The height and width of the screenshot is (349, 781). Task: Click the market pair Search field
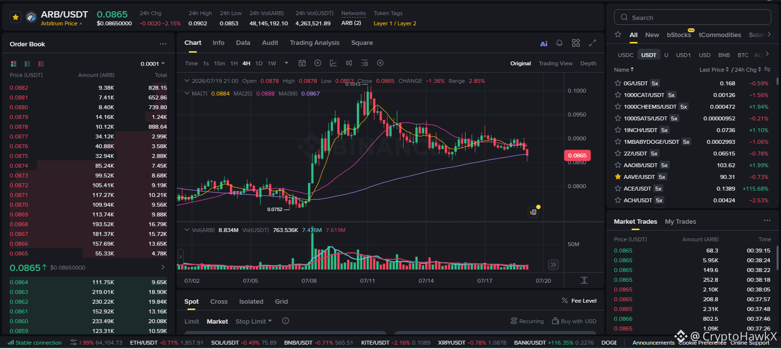pos(692,18)
